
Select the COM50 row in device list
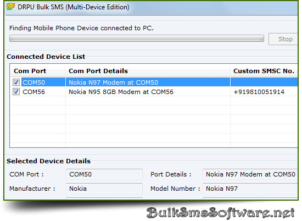[154, 82]
